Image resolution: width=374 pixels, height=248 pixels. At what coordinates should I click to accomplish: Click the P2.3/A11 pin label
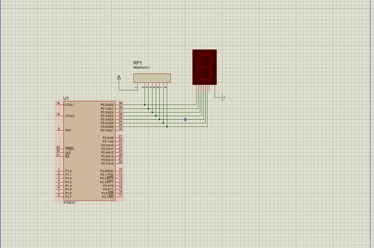click(x=107, y=149)
